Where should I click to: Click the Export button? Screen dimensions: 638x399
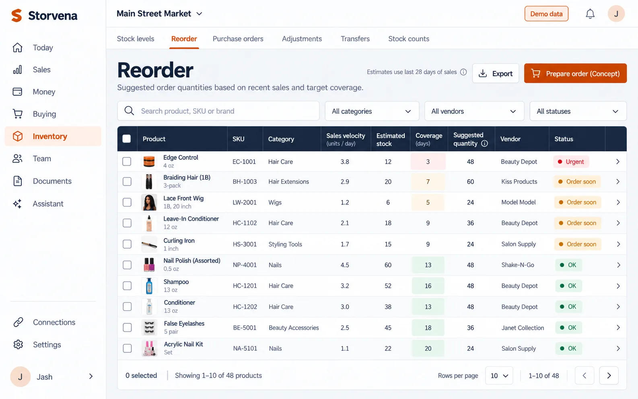coord(496,73)
